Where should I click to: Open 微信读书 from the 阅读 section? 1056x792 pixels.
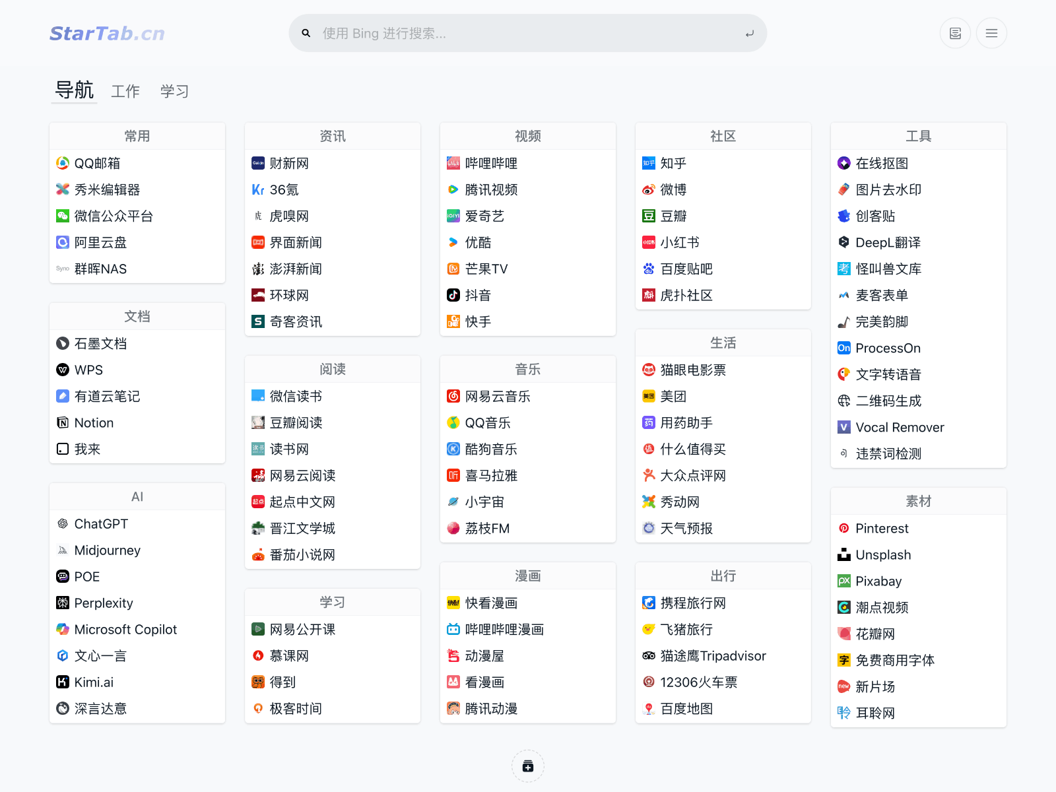296,396
